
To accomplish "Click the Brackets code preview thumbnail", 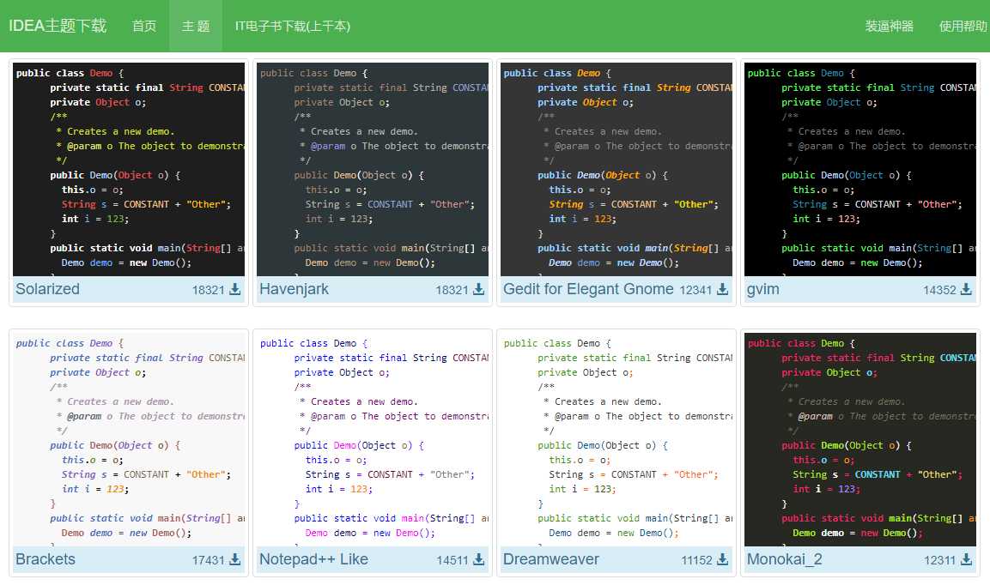I will tap(129, 439).
